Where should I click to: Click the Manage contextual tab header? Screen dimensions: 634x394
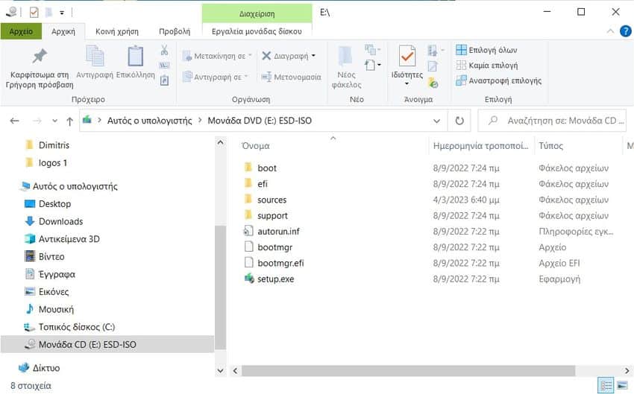[x=257, y=13]
